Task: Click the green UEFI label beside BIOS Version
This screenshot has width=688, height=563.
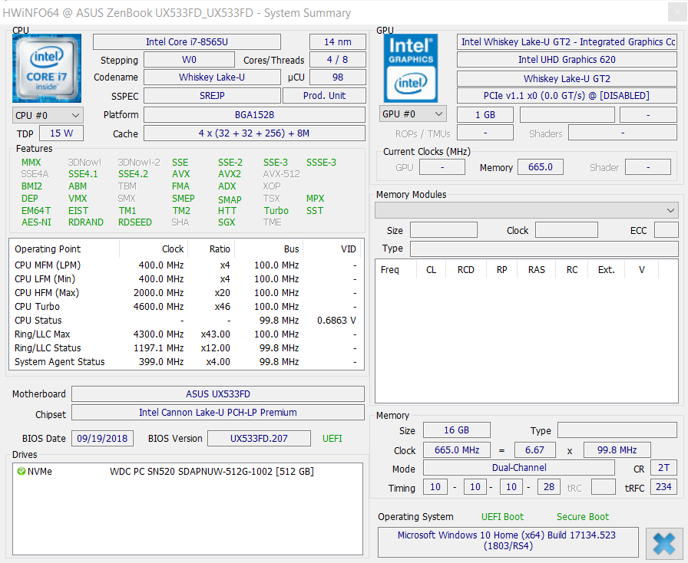Action: 332,439
